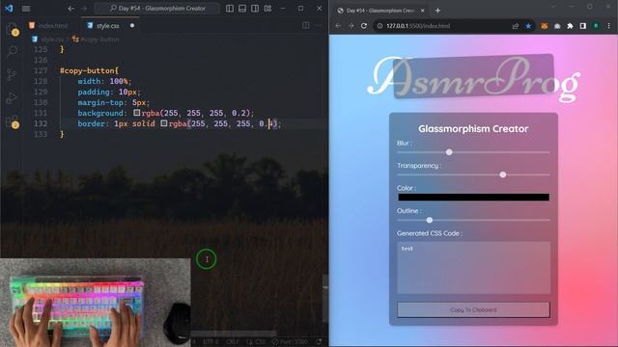Click line number 131 in gutter
This screenshot has height=347, width=618.
pyautogui.click(x=41, y=113)
